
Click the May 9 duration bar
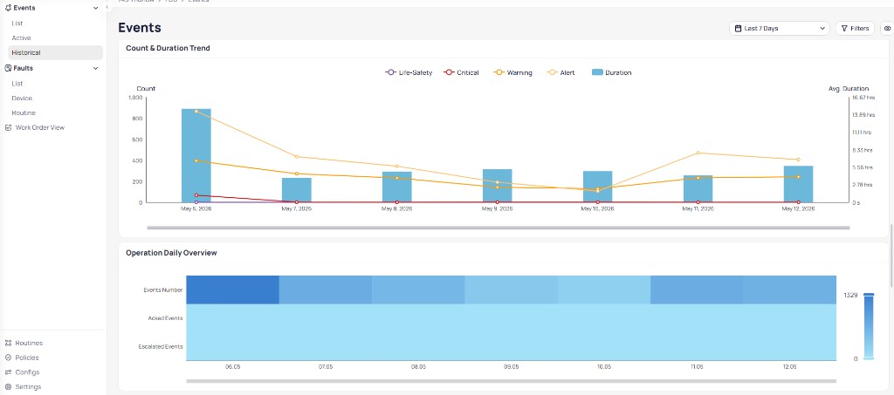(497, 186)
